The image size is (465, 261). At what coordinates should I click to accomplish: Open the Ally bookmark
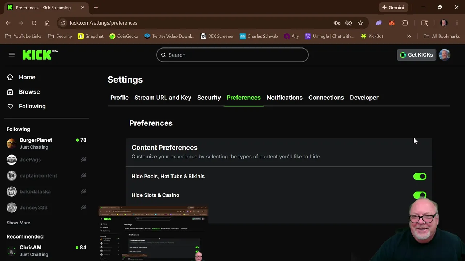click(x=291, y=36)
